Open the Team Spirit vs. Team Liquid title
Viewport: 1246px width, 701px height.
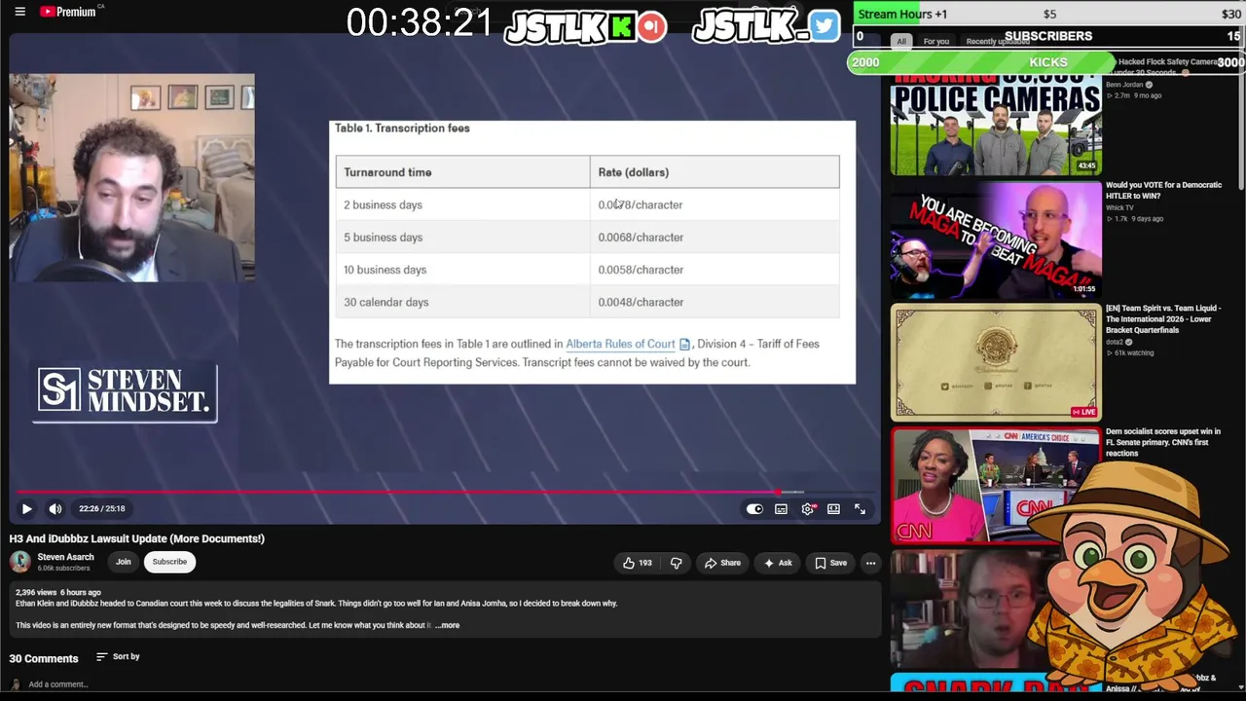[x=1163, y=318]
